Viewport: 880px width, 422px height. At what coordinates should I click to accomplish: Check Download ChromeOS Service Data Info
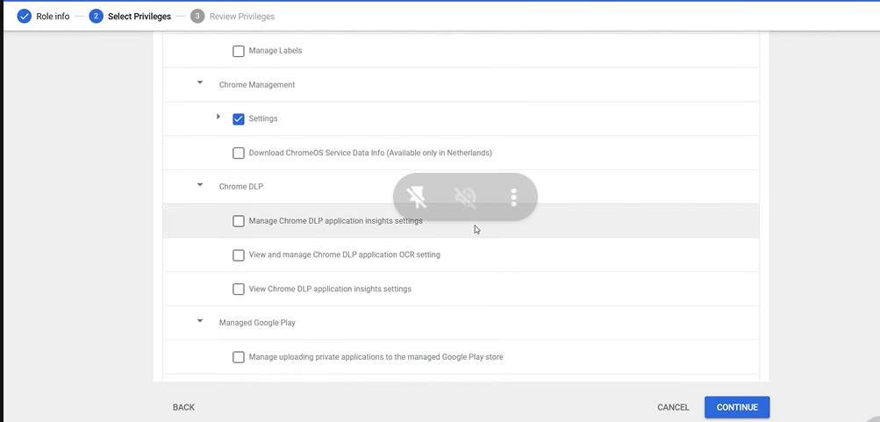[239, 153]
